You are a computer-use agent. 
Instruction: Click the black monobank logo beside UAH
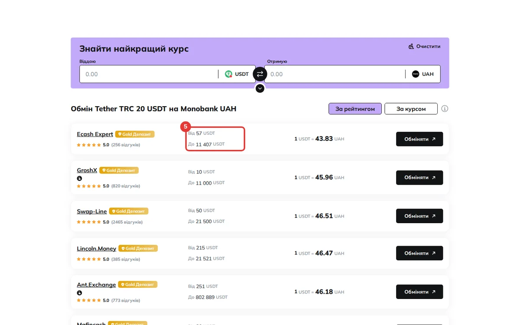point(416,74)
